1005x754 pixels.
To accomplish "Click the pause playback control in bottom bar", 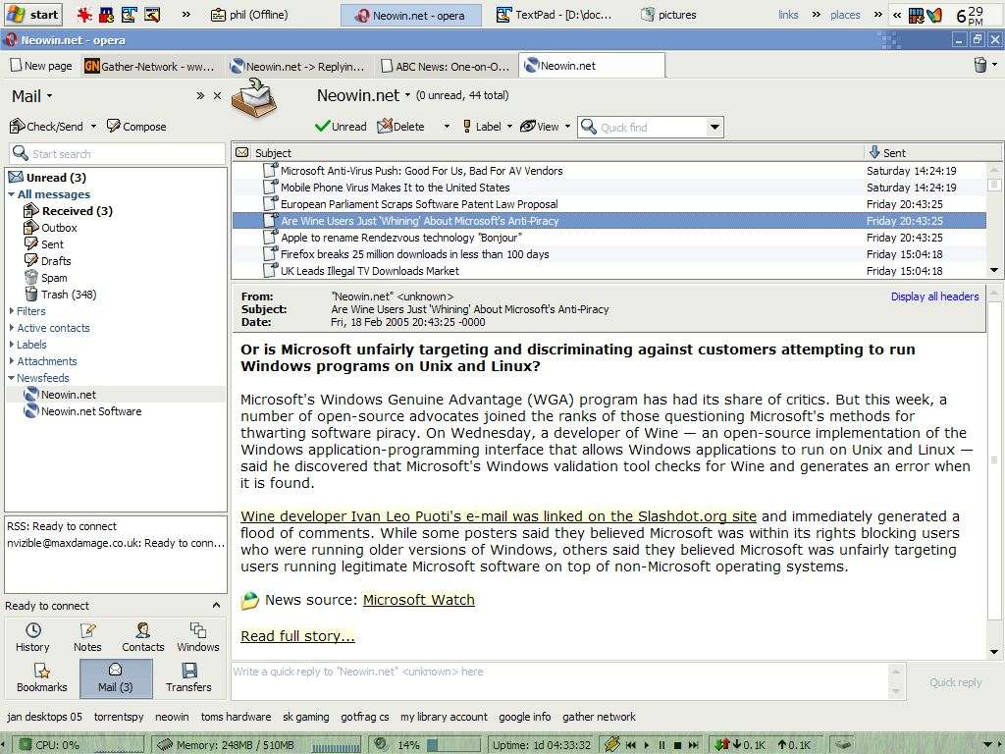I will pyautogui.click(x=662, y=744).
